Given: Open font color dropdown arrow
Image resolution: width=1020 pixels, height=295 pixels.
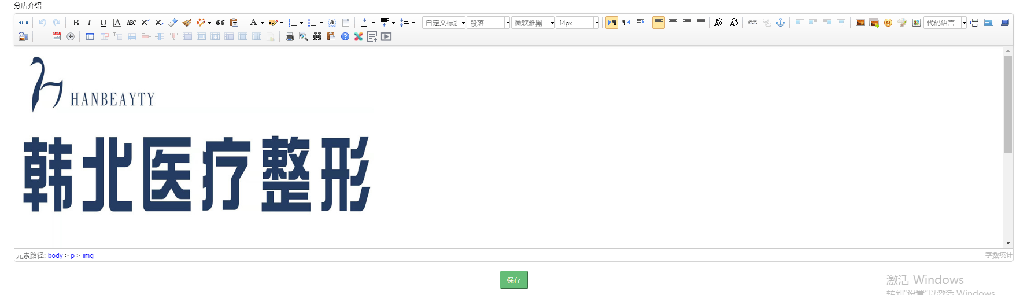Looking at the screenshot, I should 262,23.
